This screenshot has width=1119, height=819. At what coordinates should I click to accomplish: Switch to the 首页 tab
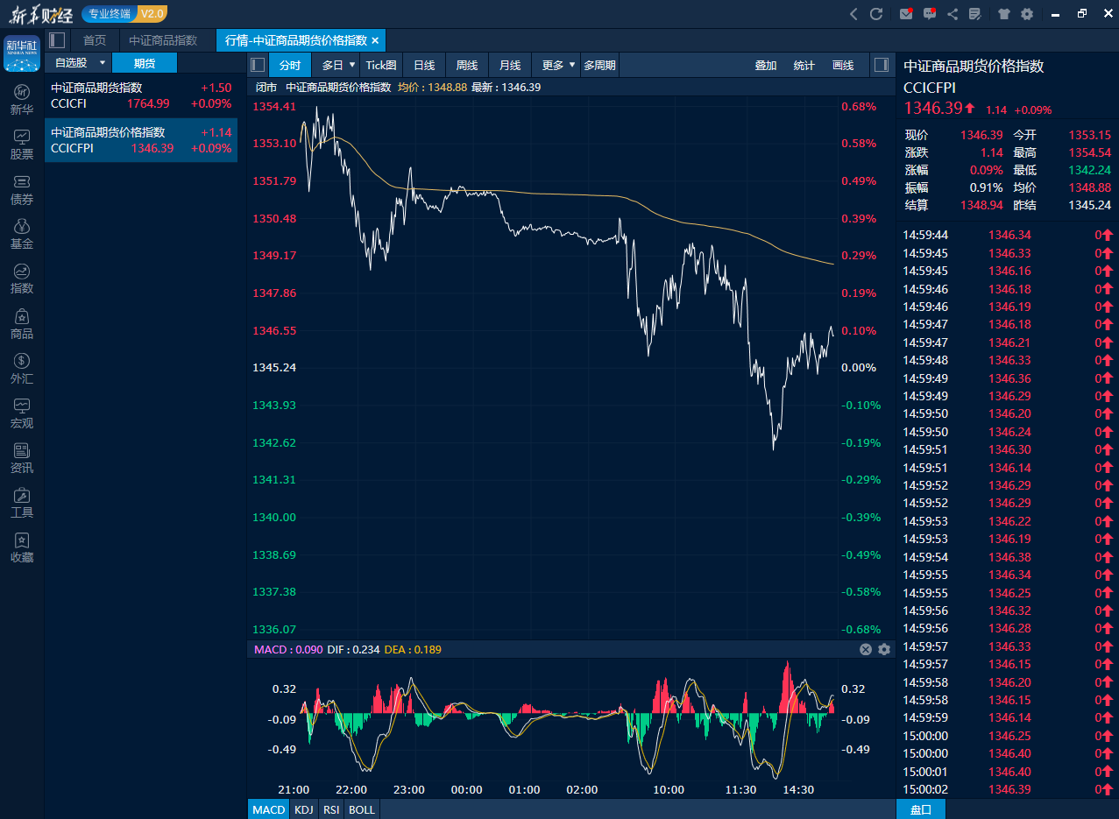point(95,39)
